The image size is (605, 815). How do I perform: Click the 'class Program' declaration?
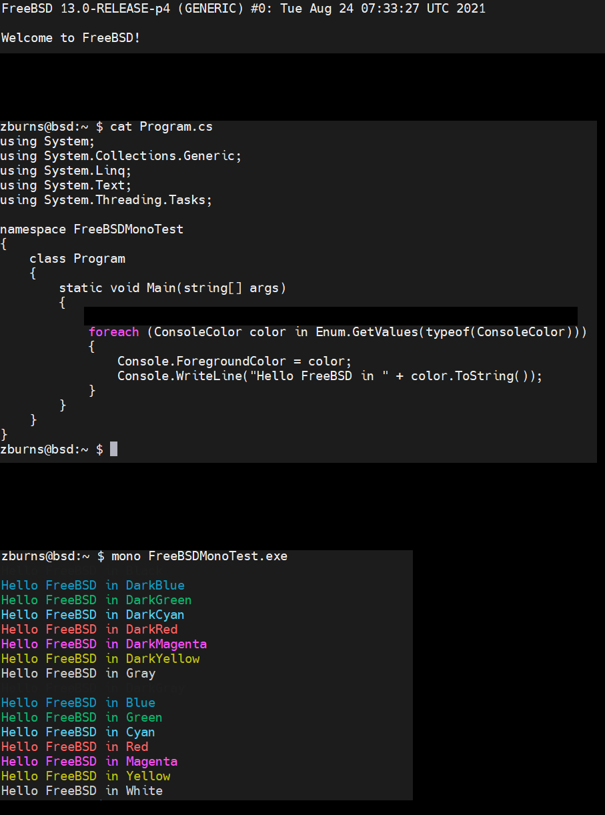click(x=77, y=259)
